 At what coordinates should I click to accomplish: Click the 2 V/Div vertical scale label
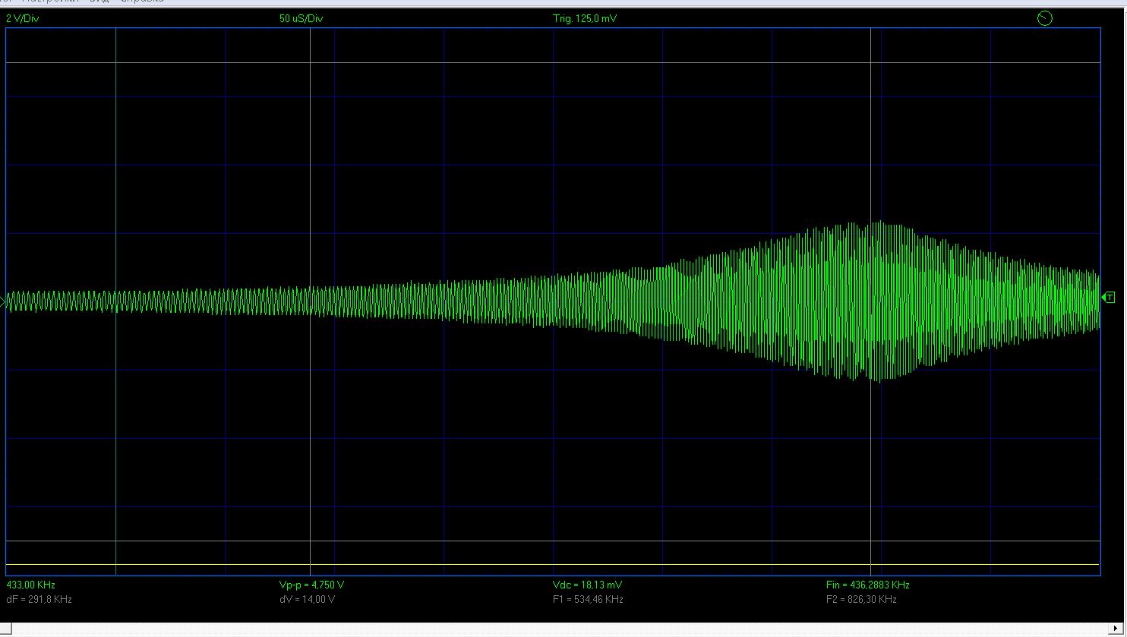click(22, 19)
